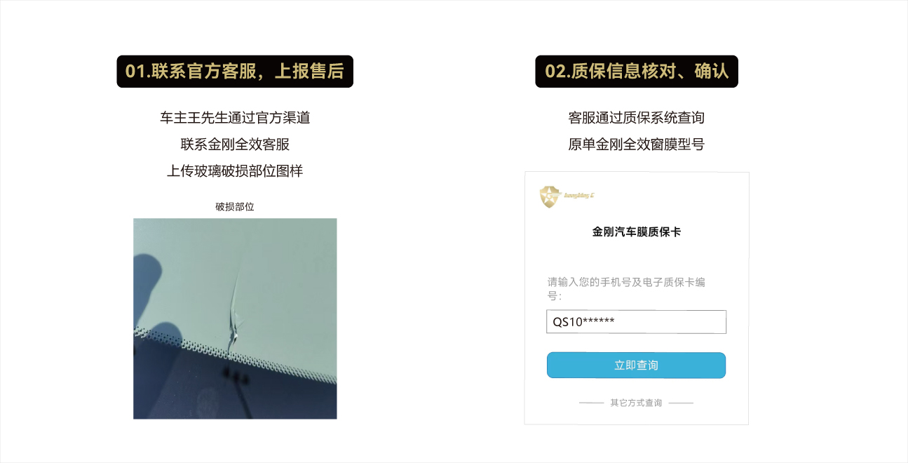Image resolution: width=908 pixels, height=463 pixels.
Task: Click the gold star shield logo
Action: [x=550, y=197]
